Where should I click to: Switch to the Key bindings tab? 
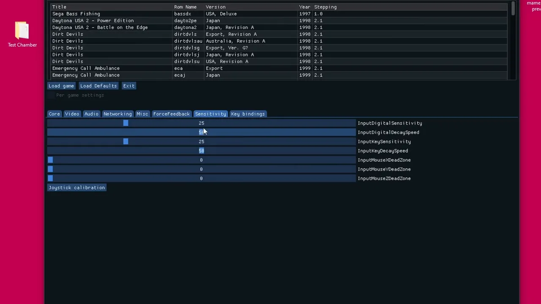248,114
